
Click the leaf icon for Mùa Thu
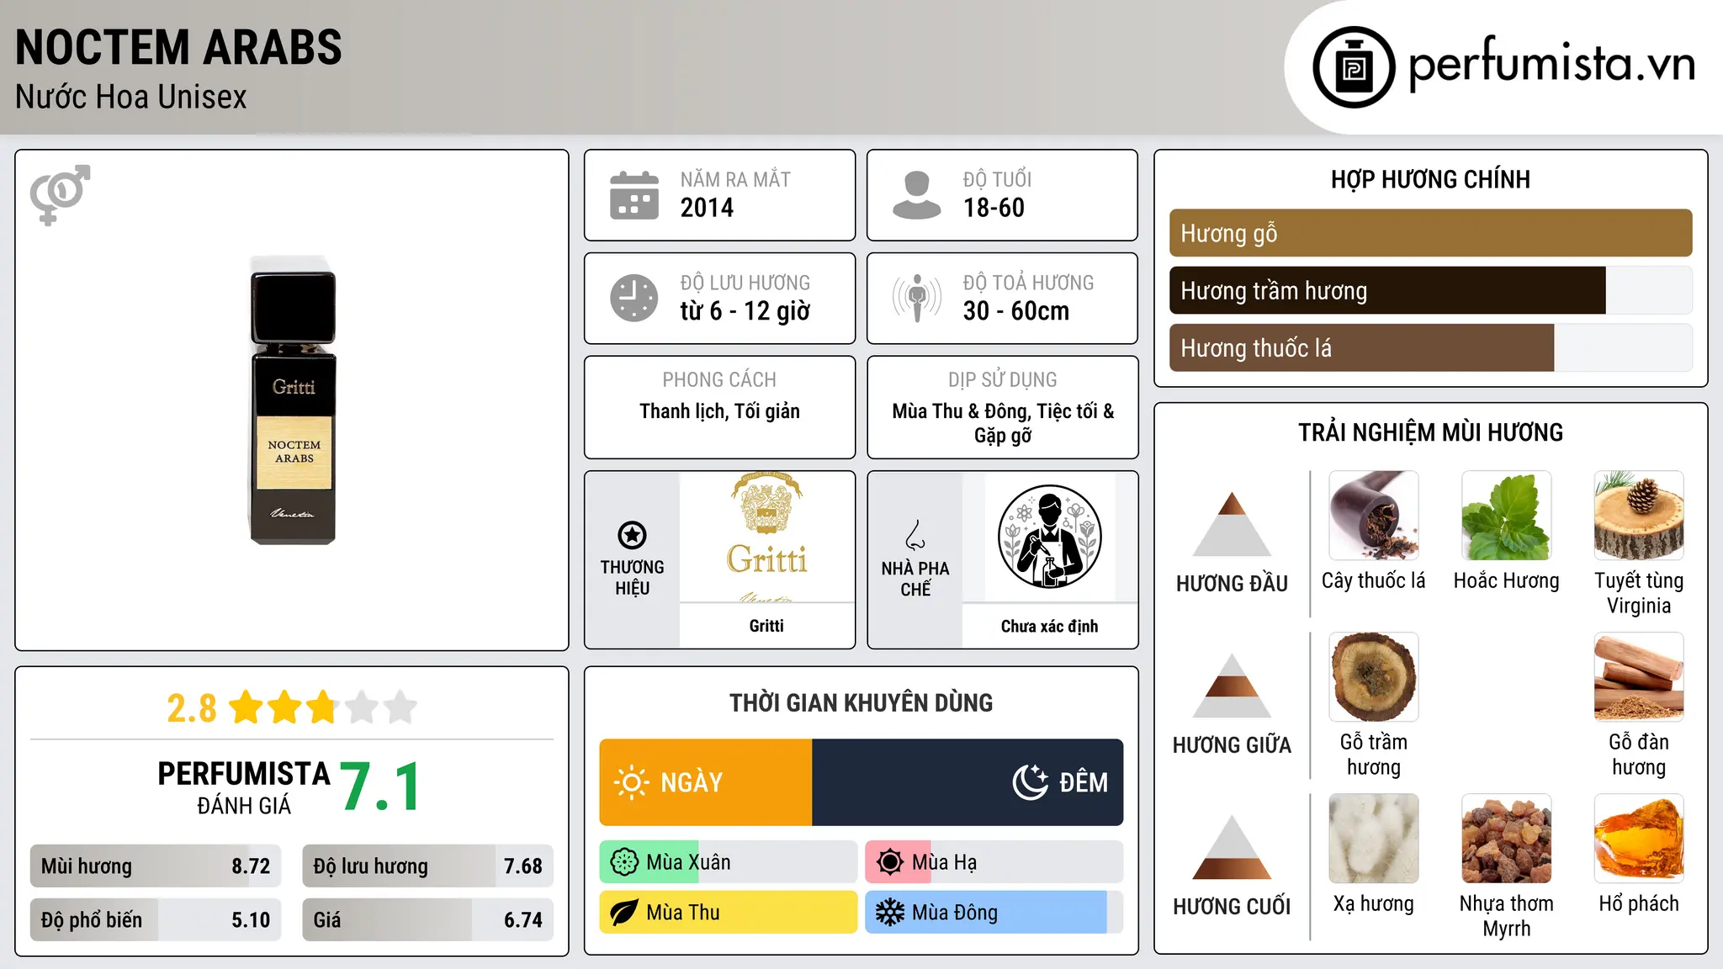click(624, 913)
